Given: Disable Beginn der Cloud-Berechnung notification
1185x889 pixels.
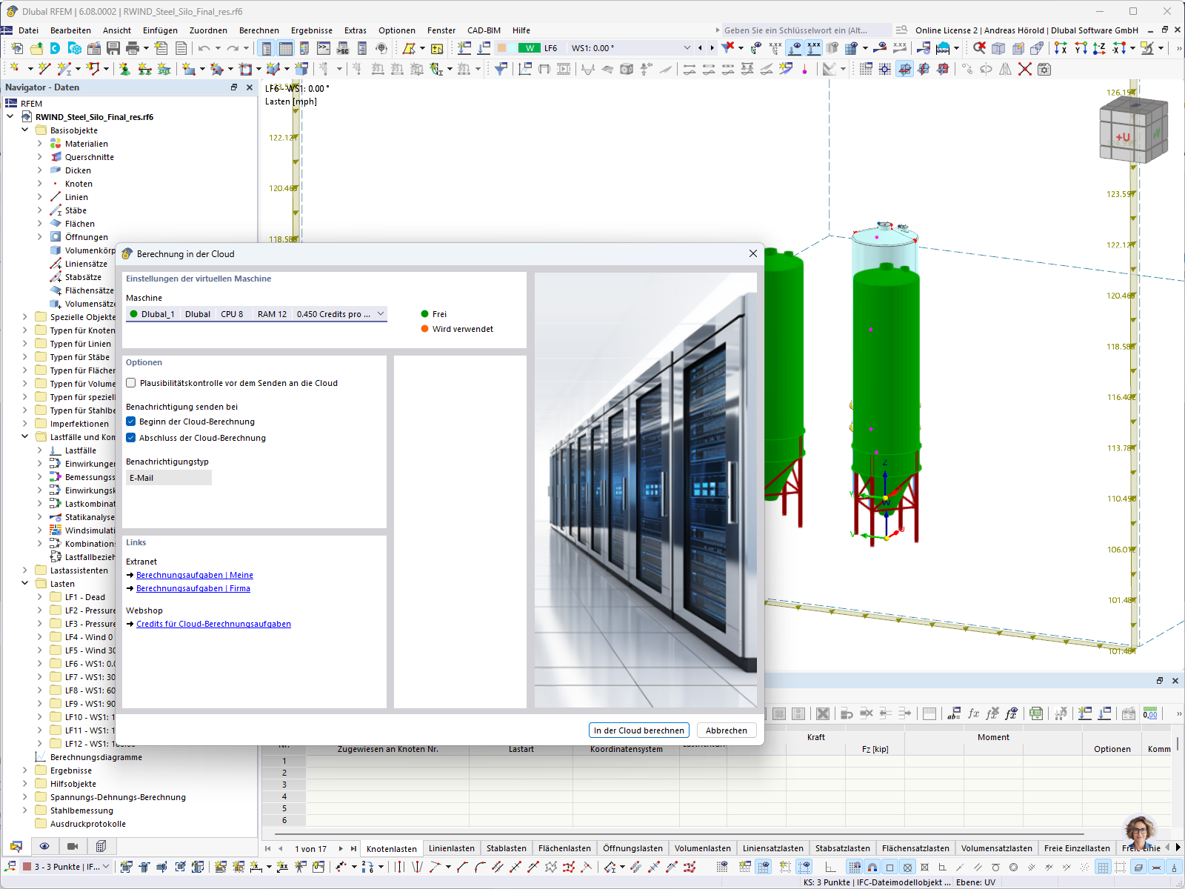Looking at the screenshot, I should pos(130,421).
